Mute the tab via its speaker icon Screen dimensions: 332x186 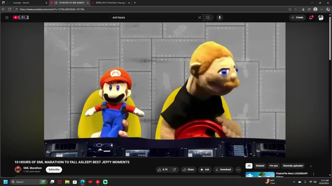point(56,3)
